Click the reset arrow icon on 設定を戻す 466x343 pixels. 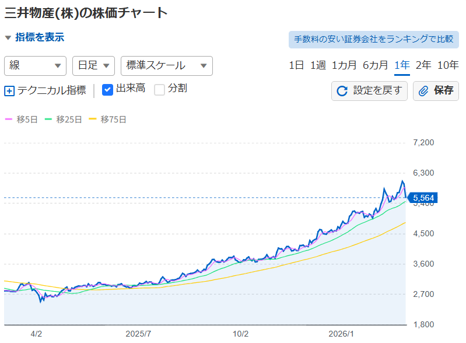click(342, 91)
